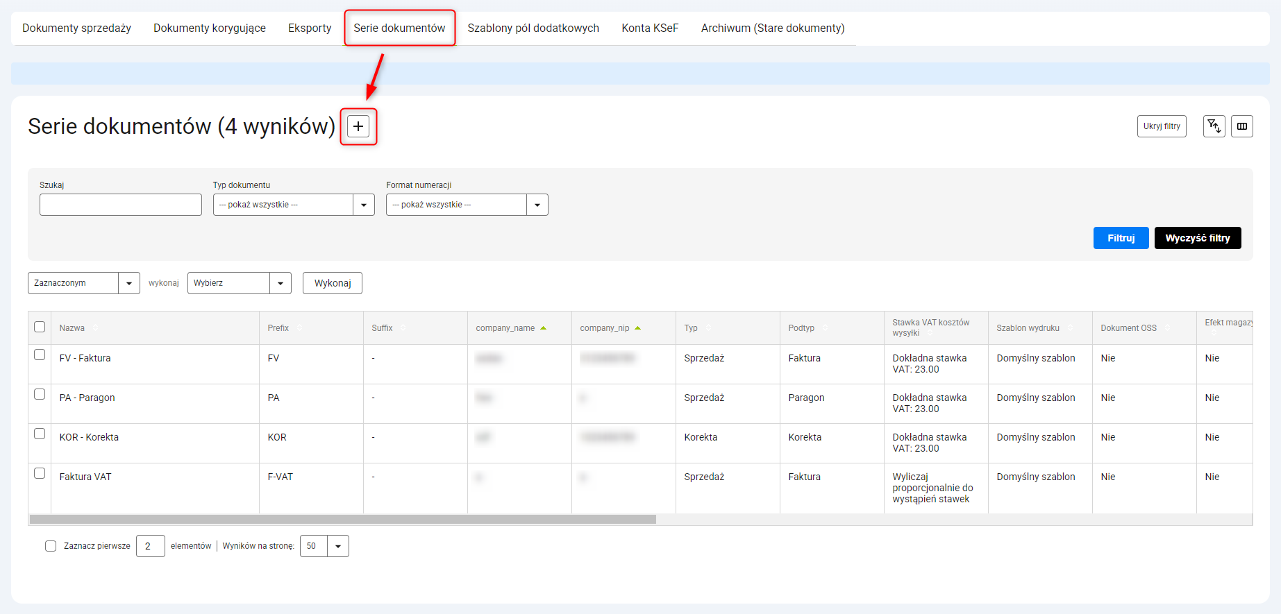Sort by Dokument OSS column arrow

point(1167,328)
